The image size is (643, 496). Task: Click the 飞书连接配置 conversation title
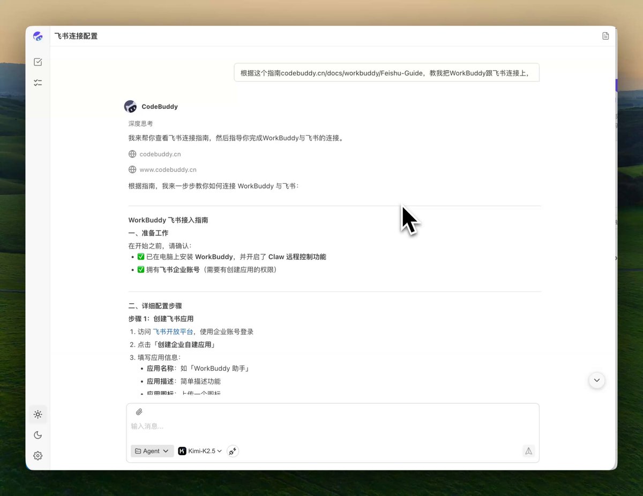tap(76, 36)
